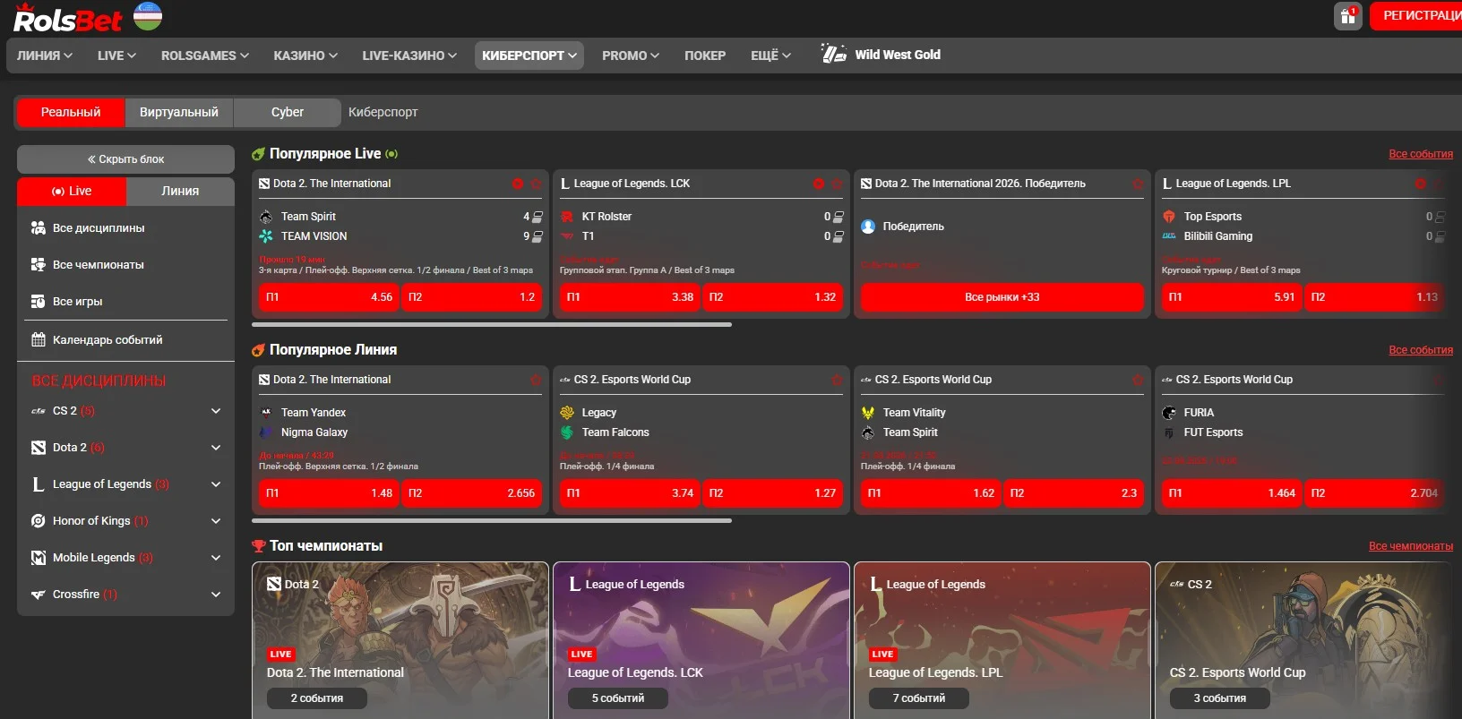The height and width of the screenshot is (719, 1462).
Task: Select the Виртуальный tab
Action: (x=179, y=112)
